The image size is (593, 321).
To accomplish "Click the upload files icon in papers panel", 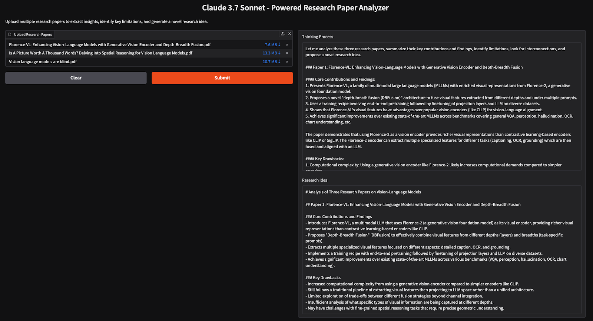I will pos(283,34).
